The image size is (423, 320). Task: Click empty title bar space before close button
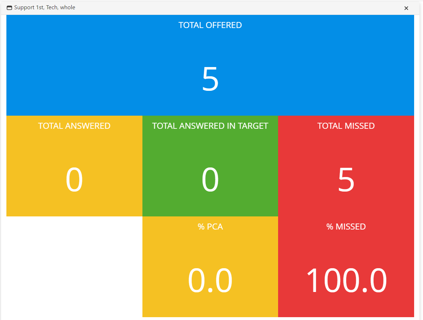[x=249, y=8]
